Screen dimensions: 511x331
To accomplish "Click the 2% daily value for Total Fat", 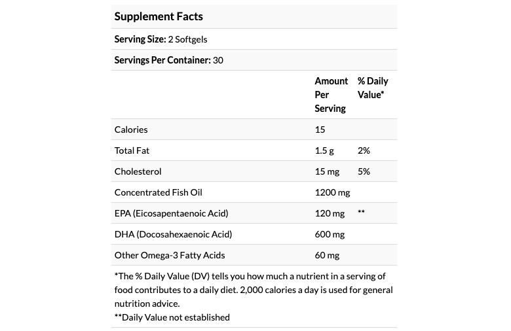I will coord(364,150).
